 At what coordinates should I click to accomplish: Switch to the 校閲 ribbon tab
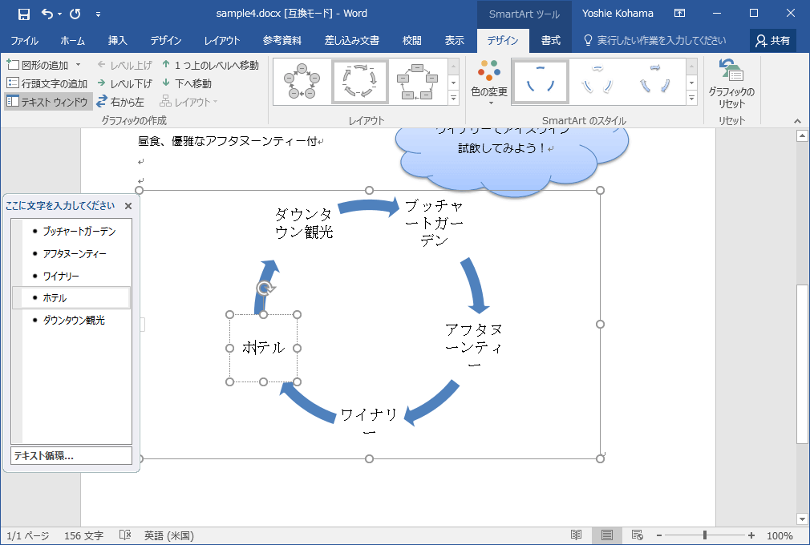[x=411, y=40]
